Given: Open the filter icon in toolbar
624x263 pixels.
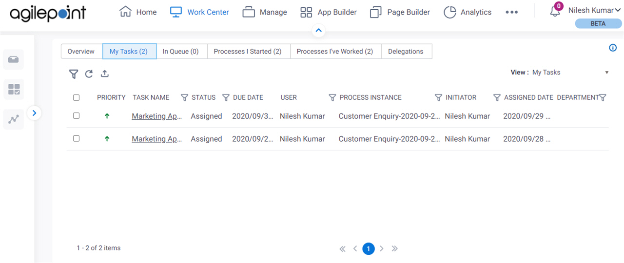Looking at the screenshot, I should pyautogui.click(x=74, y=74).
